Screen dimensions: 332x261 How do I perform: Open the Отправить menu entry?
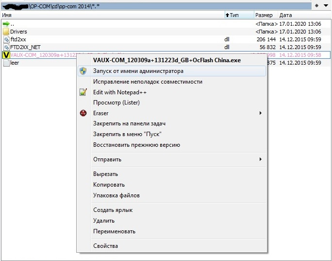click(x=172, y=159)
